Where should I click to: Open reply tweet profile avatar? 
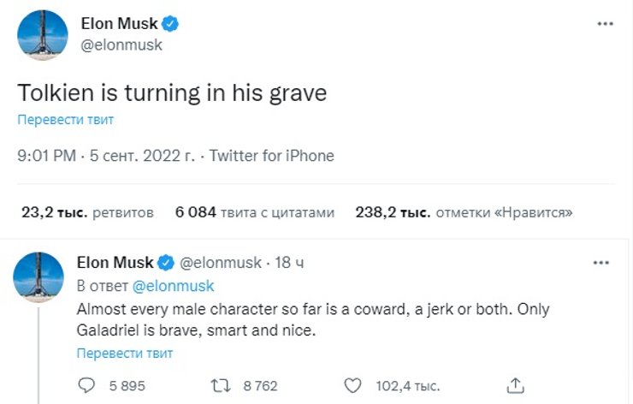coord(39,276)
